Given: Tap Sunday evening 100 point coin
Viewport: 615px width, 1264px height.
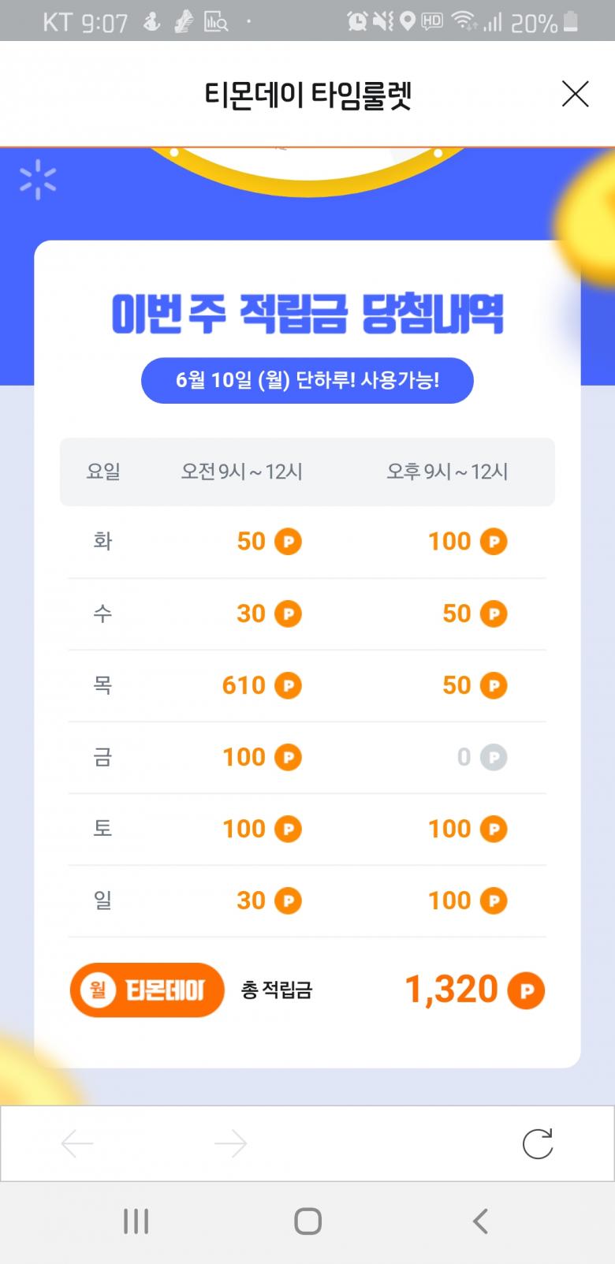Looking at the screenshot, I should (494, 900).
